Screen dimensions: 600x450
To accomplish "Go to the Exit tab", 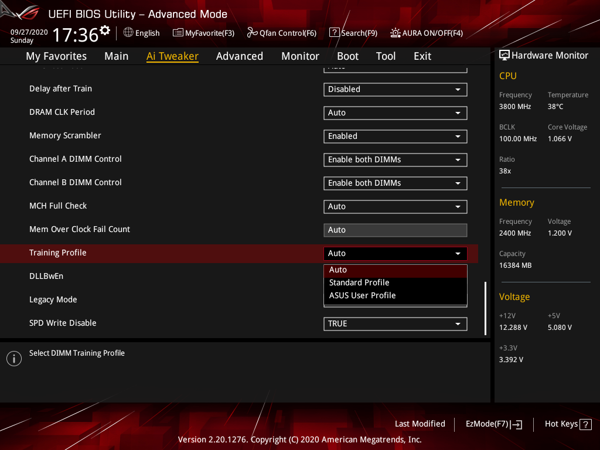I will (422, 56).
